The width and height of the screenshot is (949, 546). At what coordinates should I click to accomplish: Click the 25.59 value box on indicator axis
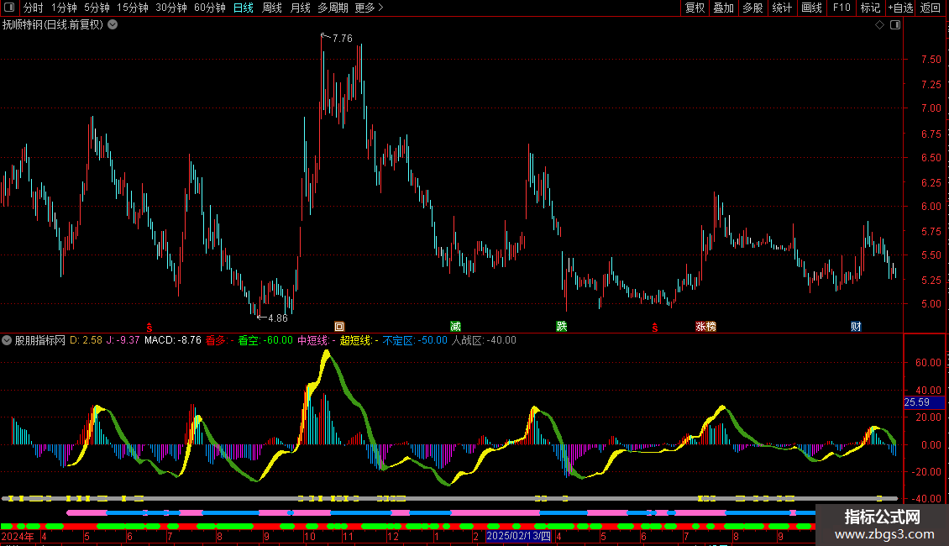924,402
